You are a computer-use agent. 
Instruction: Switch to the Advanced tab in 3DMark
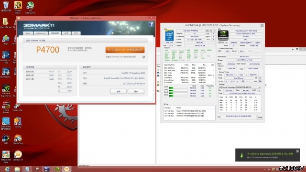point(41,33)
